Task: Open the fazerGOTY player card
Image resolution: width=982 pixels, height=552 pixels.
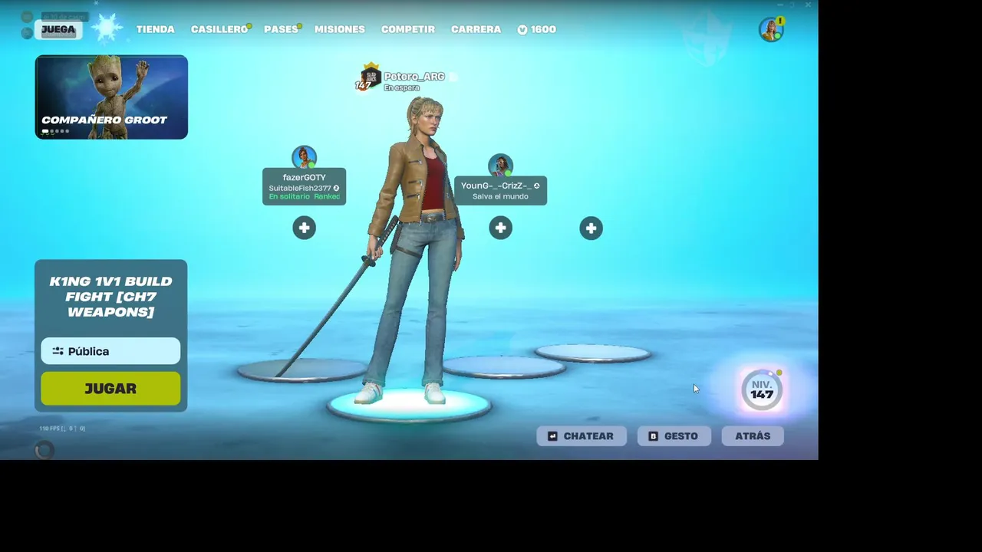Action: click(x=304, y=186)
